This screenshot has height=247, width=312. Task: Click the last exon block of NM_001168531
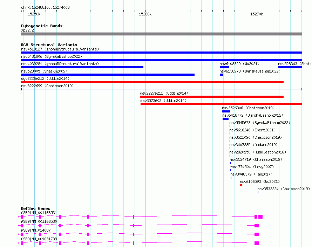tap(260, 217)
